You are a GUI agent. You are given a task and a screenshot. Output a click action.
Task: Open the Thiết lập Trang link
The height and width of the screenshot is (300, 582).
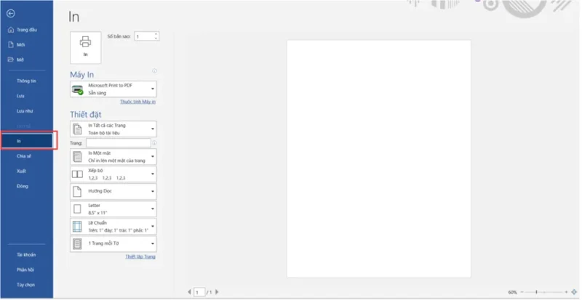[x=140, y=256]
